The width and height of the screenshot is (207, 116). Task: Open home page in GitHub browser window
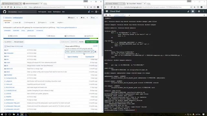(11, 7)
